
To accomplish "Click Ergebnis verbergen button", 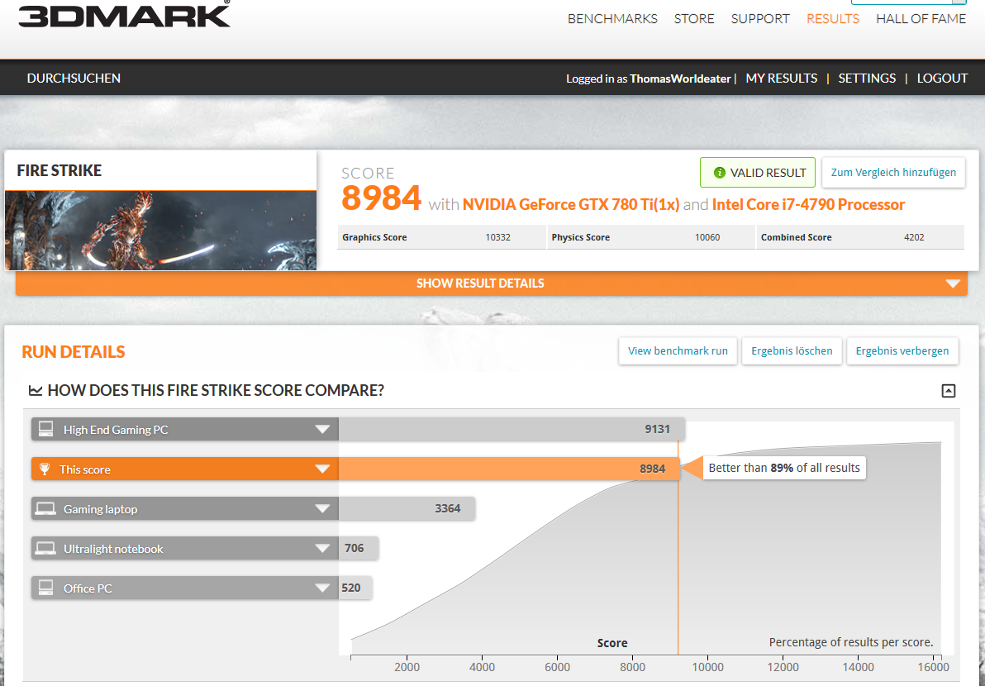I will (902, 351).
